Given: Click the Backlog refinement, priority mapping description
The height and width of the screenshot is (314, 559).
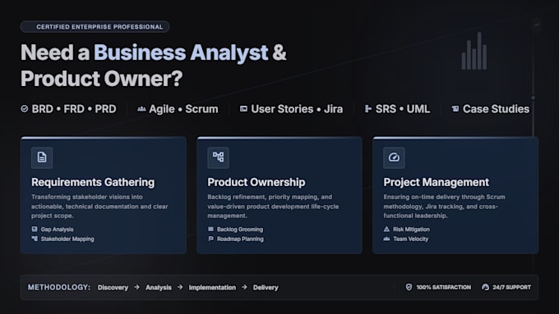Looking at the screenshot, I should point(273,207).
